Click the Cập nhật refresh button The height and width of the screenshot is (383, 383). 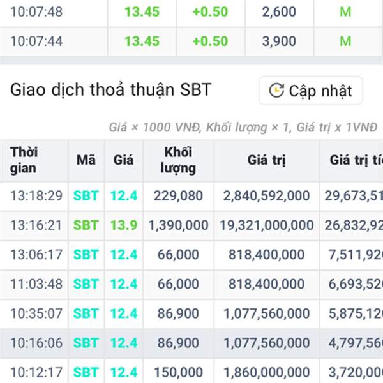click(x=311, y=91)
